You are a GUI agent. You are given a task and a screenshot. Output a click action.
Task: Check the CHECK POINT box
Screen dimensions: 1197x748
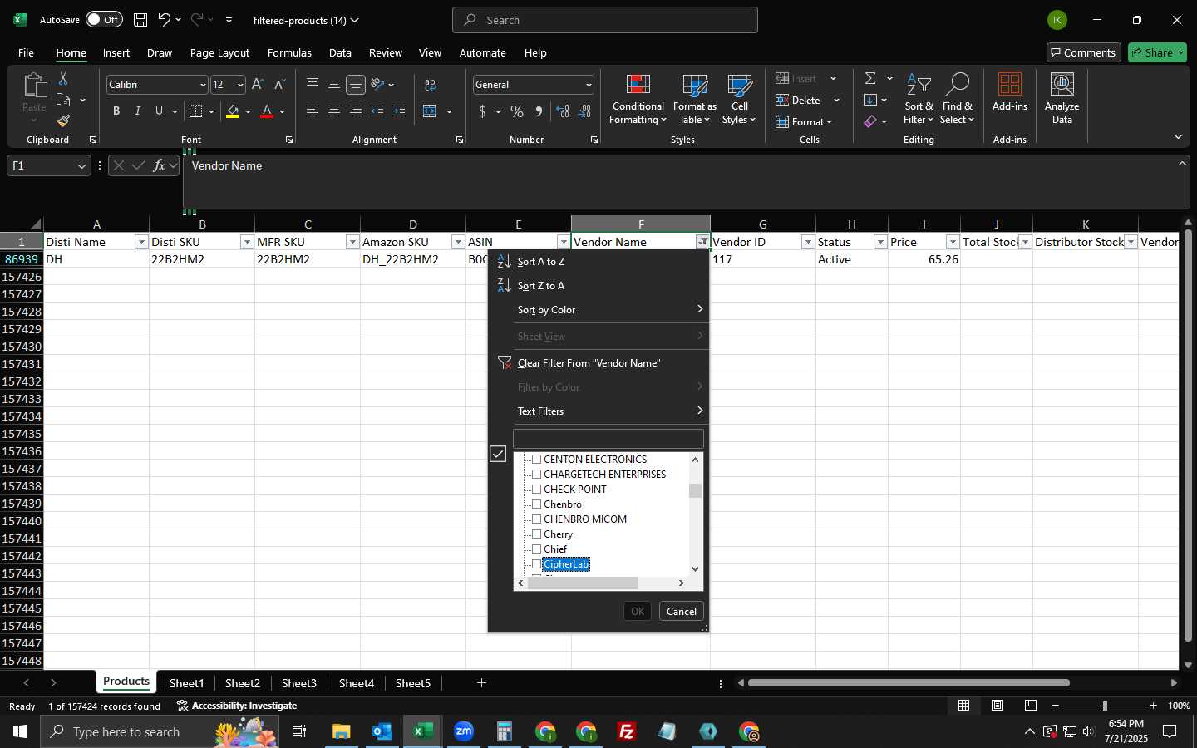click(x=536, y=489)
